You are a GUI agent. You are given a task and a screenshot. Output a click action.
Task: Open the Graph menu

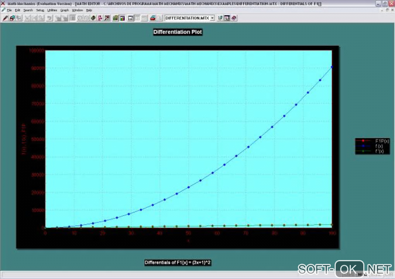[x=65, y=10]
